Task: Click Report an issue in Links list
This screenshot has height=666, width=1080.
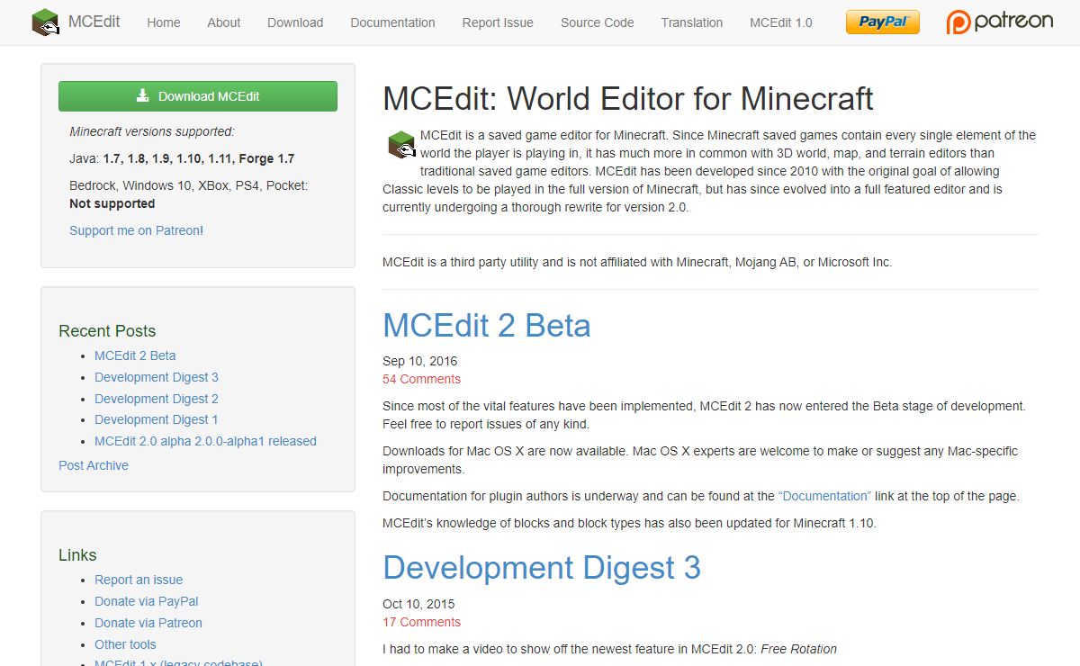Action: [139, 580]
